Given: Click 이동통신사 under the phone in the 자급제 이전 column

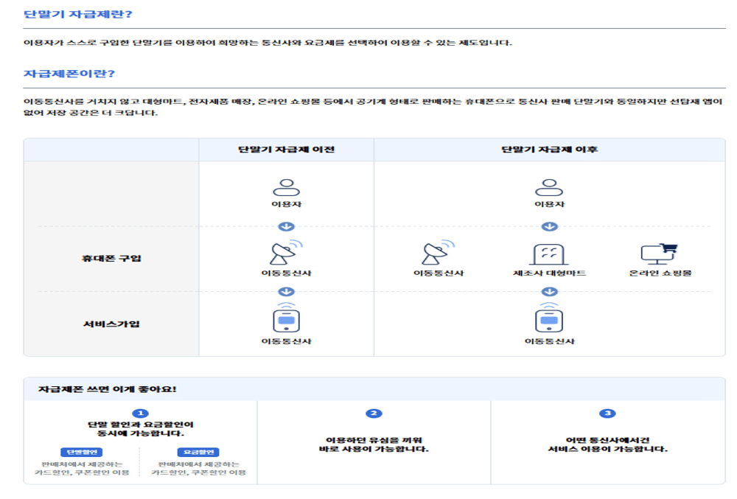Looking at the screenshot, I should tap(286, 341).
